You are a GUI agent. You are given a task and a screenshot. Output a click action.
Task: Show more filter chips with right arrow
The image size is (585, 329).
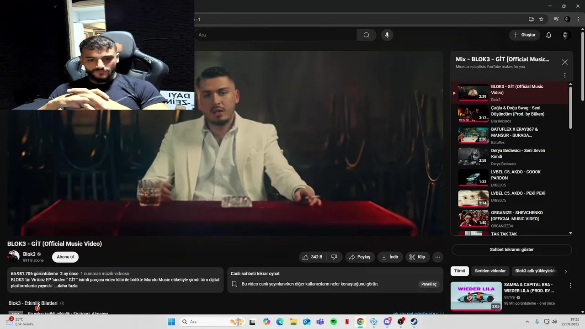coord(565,271)
